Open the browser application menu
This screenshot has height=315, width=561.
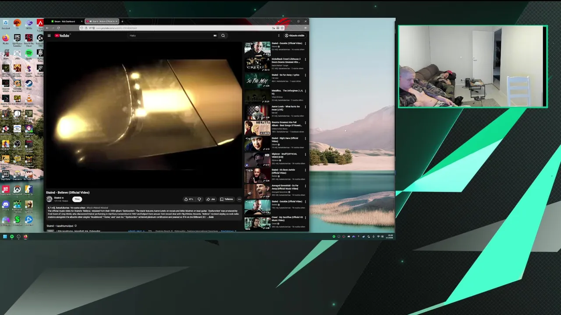point(305,28)
